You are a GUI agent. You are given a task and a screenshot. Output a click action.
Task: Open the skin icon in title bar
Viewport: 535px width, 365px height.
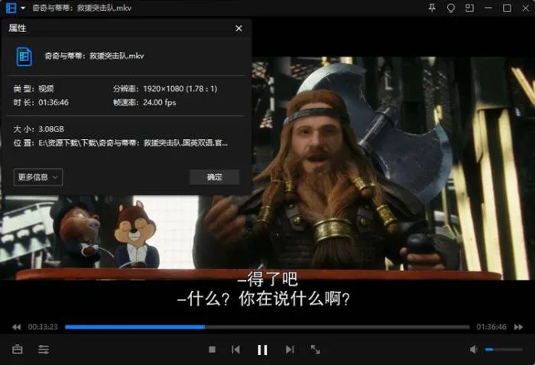[x=451, y=8]
